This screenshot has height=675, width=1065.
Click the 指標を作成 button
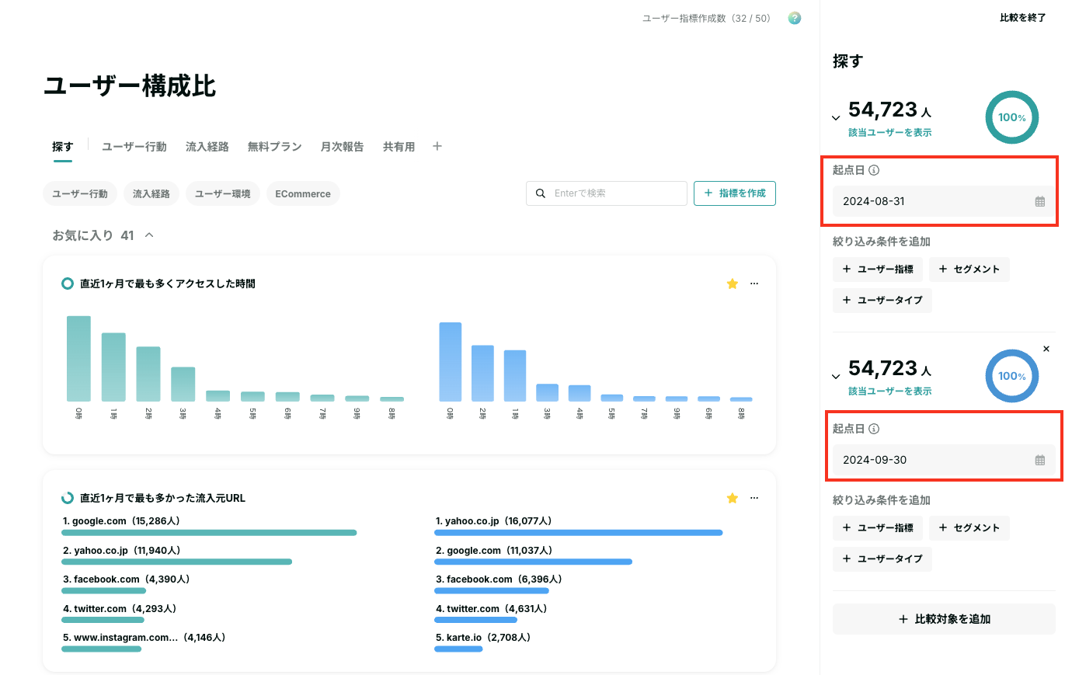(735, 193)
